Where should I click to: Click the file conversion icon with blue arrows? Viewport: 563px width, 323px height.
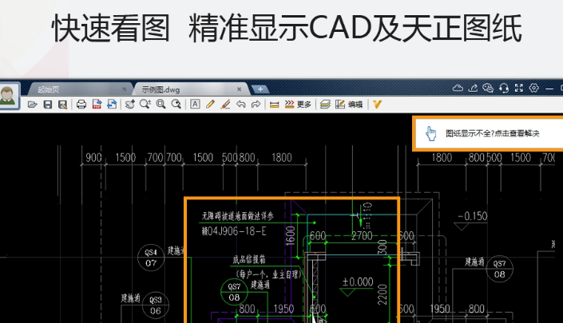[x=112, y=104]
